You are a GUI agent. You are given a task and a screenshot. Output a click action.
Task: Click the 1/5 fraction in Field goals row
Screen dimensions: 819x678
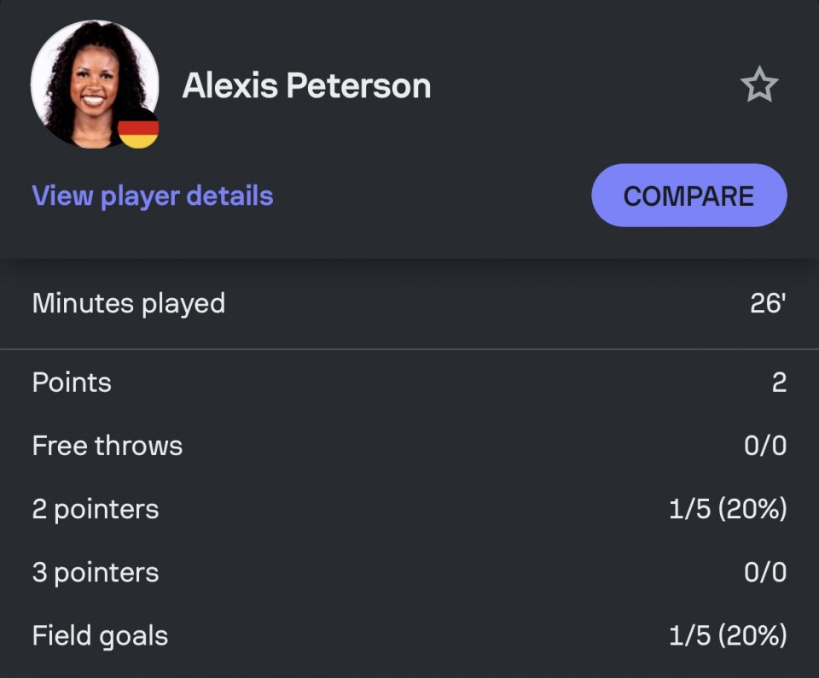(689, 635)
